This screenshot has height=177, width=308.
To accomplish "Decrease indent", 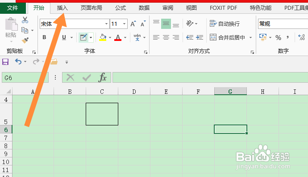I will point(190,37).
